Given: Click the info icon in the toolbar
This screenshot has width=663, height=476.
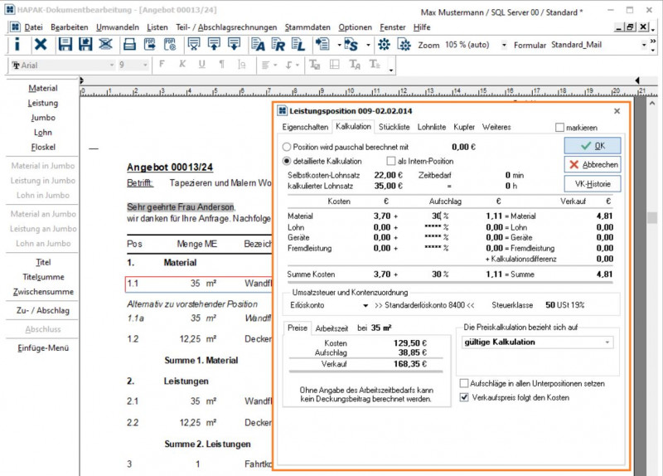Looking at the screenshot, I should pyautogui.click(x=17, y=45).
